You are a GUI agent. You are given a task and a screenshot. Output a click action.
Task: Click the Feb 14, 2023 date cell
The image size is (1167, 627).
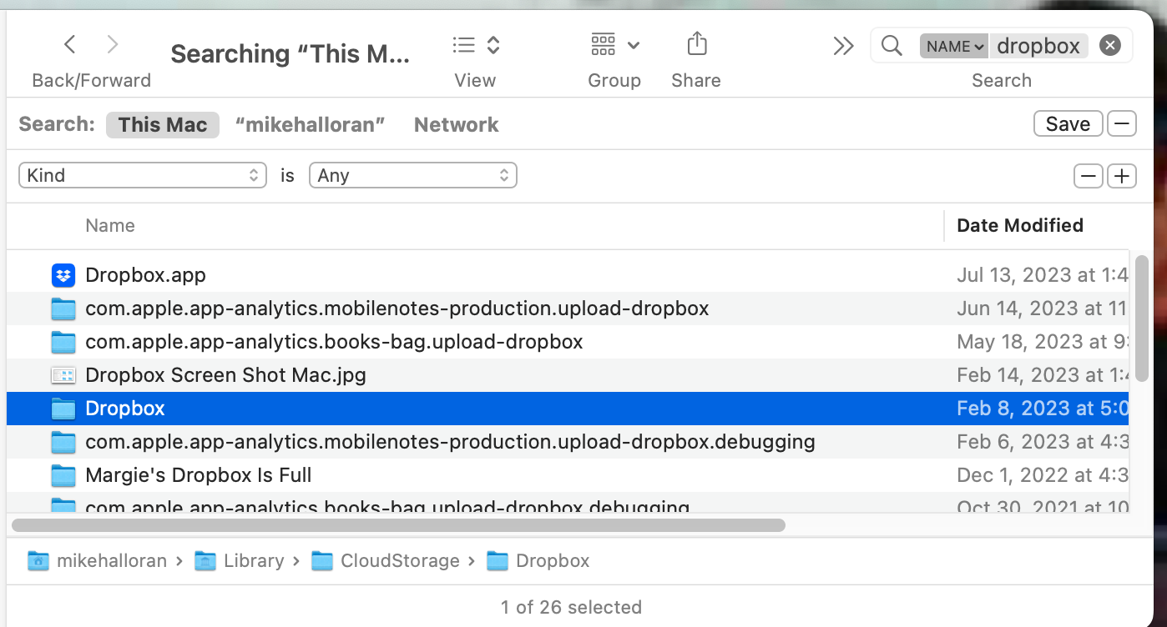pos(1043,375)
